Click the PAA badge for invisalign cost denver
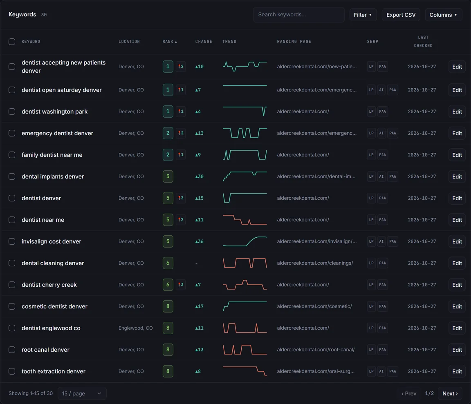This screenshot has height=404, width=471. pos(392,241)
